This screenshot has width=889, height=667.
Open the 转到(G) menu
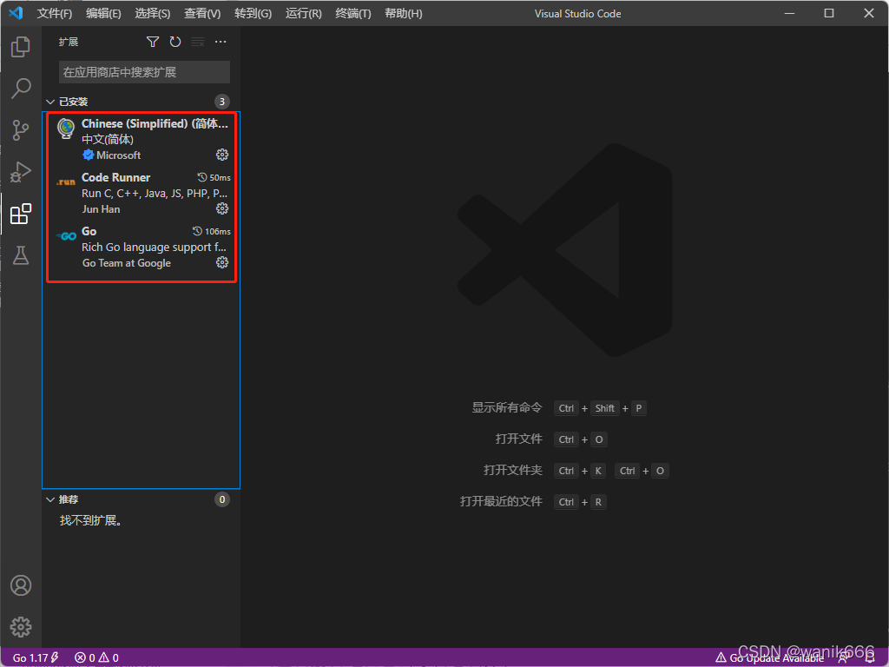[253, 13]
